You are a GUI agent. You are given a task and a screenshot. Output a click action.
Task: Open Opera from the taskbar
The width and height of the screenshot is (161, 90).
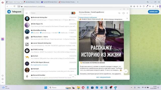[83, 87]
